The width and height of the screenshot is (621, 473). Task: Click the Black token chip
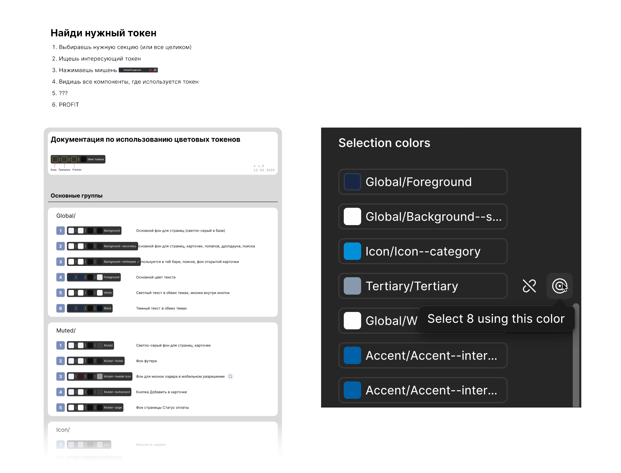(90, 308)
